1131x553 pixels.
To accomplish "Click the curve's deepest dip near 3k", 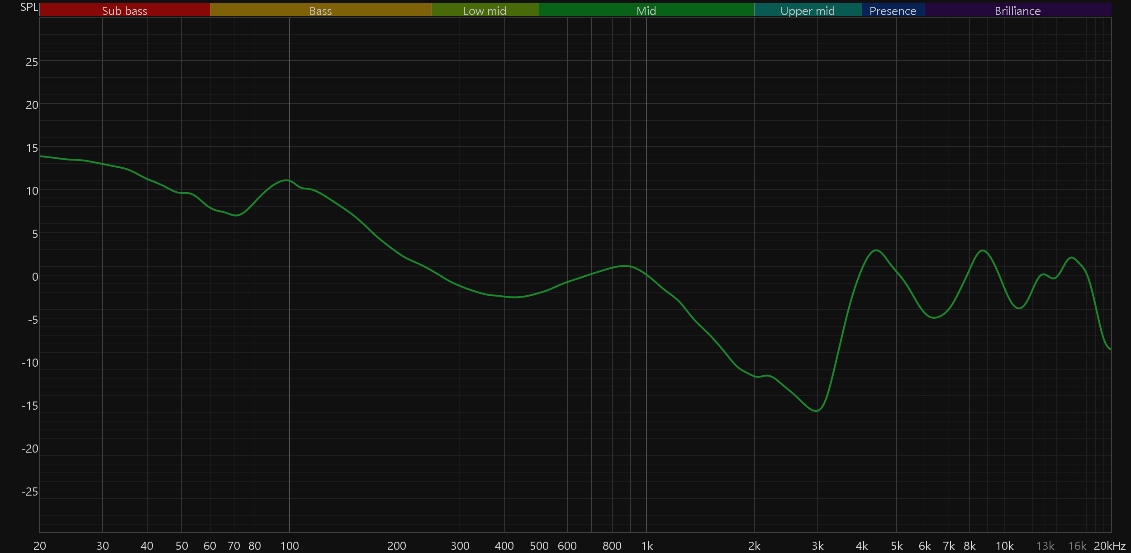I will point(816,411).
